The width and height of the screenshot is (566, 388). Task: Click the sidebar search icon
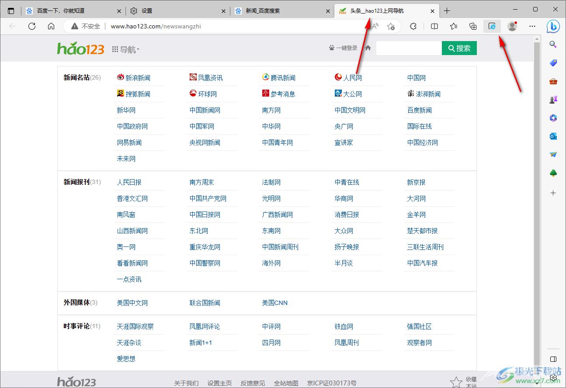[553, 44]
